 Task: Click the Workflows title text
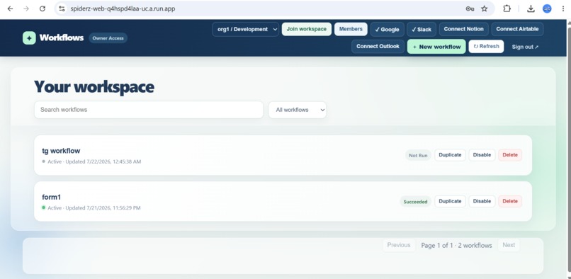(x=62, y=38)
